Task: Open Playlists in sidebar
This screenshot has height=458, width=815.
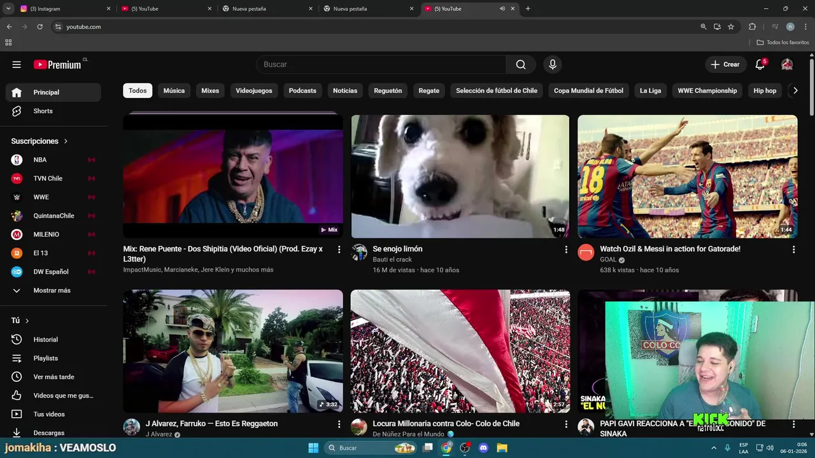Action: coord(53,358)
